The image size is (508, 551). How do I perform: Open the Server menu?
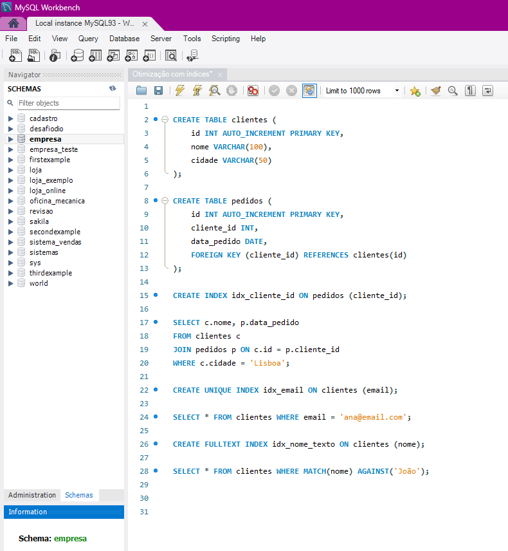click(x=161, y=39)
